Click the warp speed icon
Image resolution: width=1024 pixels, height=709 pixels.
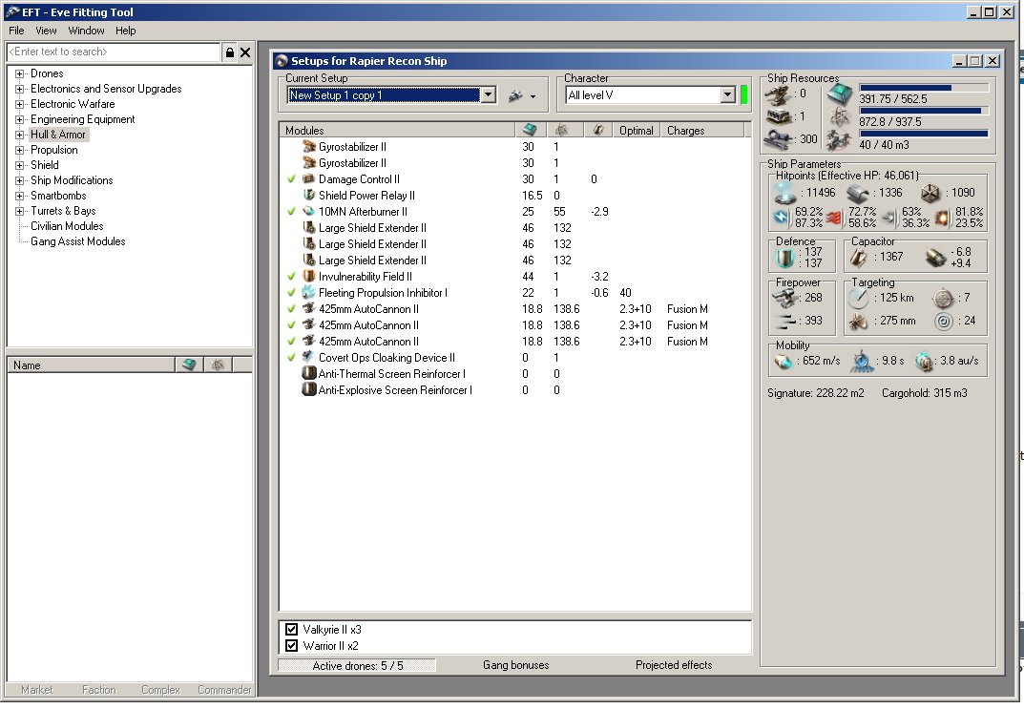924,361
